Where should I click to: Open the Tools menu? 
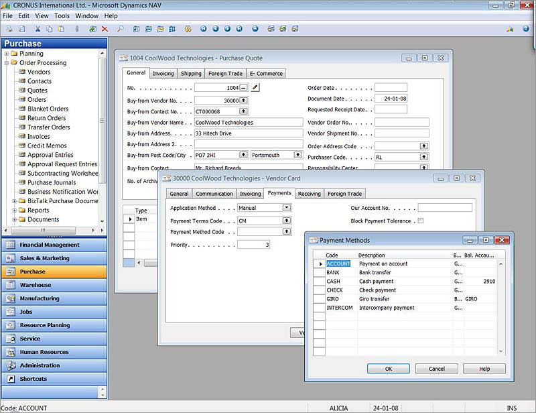[62, 15]
